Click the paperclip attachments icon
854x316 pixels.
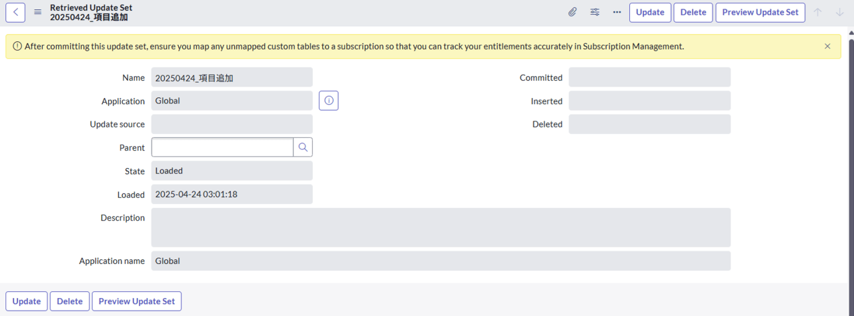pyautogui.click(x=572, y=12)
